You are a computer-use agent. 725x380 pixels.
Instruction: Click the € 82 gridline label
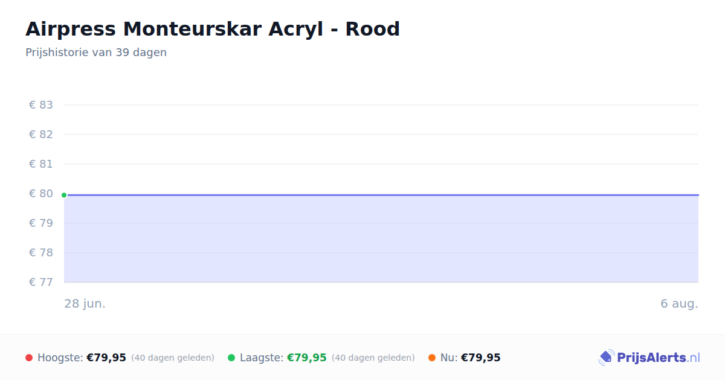(41, 135)
